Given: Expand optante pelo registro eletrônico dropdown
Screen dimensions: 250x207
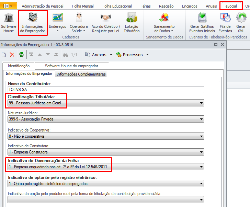Looking at the screenshot, I should coord(201,184).
